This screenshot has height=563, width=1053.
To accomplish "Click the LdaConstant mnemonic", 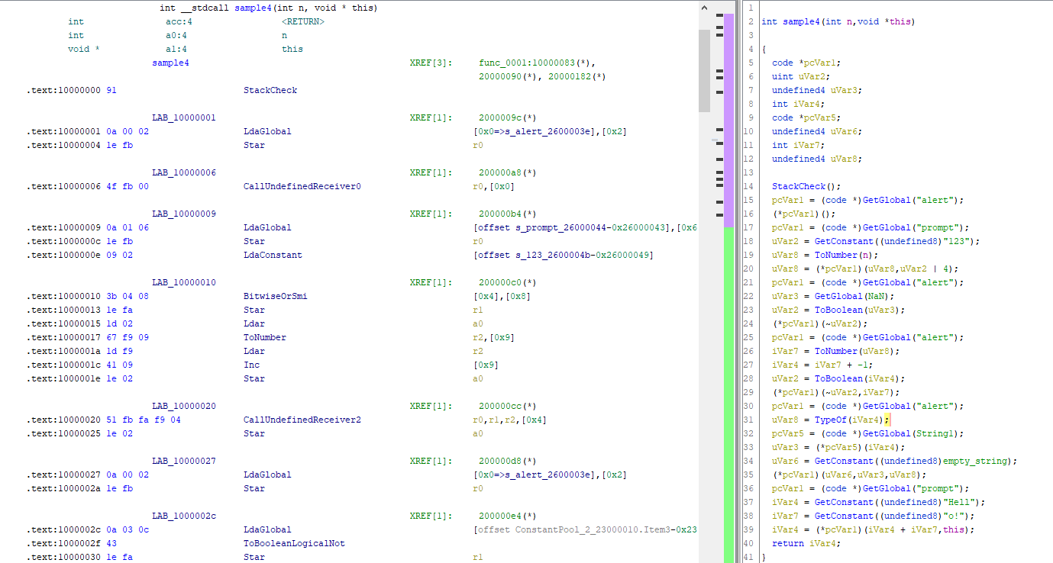I will pos(273,255).
